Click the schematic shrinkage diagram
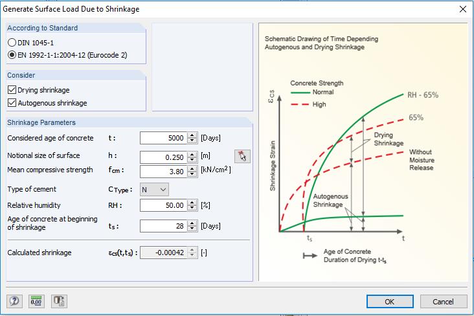 (363, 152)
